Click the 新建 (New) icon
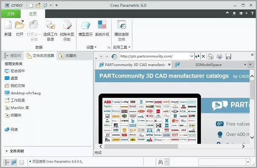Viewport: 257px width, 168px height. coord(8,24)
